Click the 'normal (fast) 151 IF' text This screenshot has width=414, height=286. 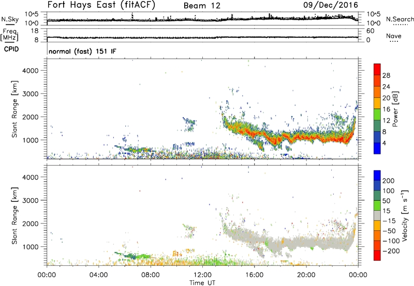click(82, 51)
